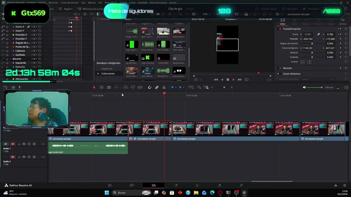This screenshot has height=197, width=351.
Task: Adjust the green volume slider
Action: tap(315, 87)
